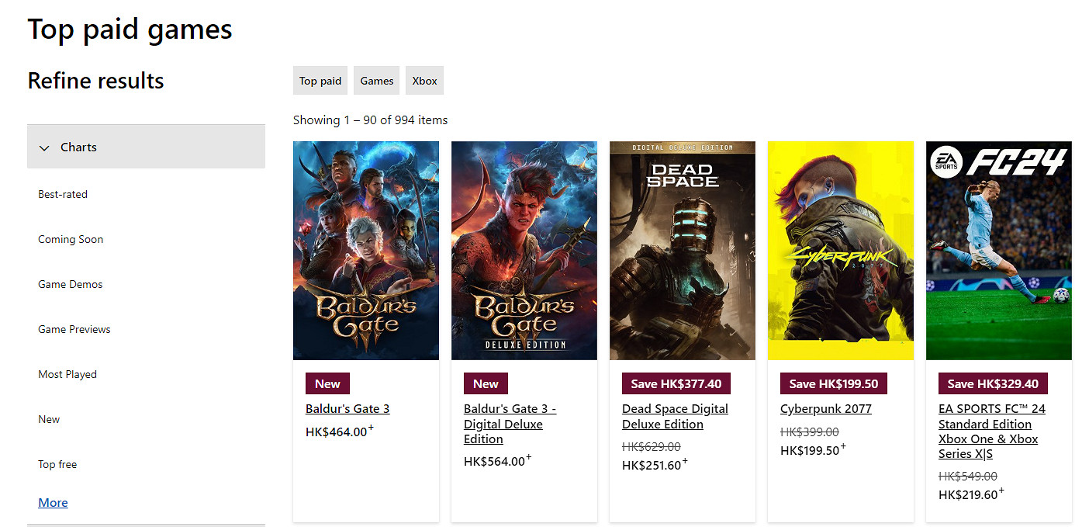1089x527 pixels.
Task: Open Dead Space Digital Deluxe Edition page
Action: (x=675, y=416)
